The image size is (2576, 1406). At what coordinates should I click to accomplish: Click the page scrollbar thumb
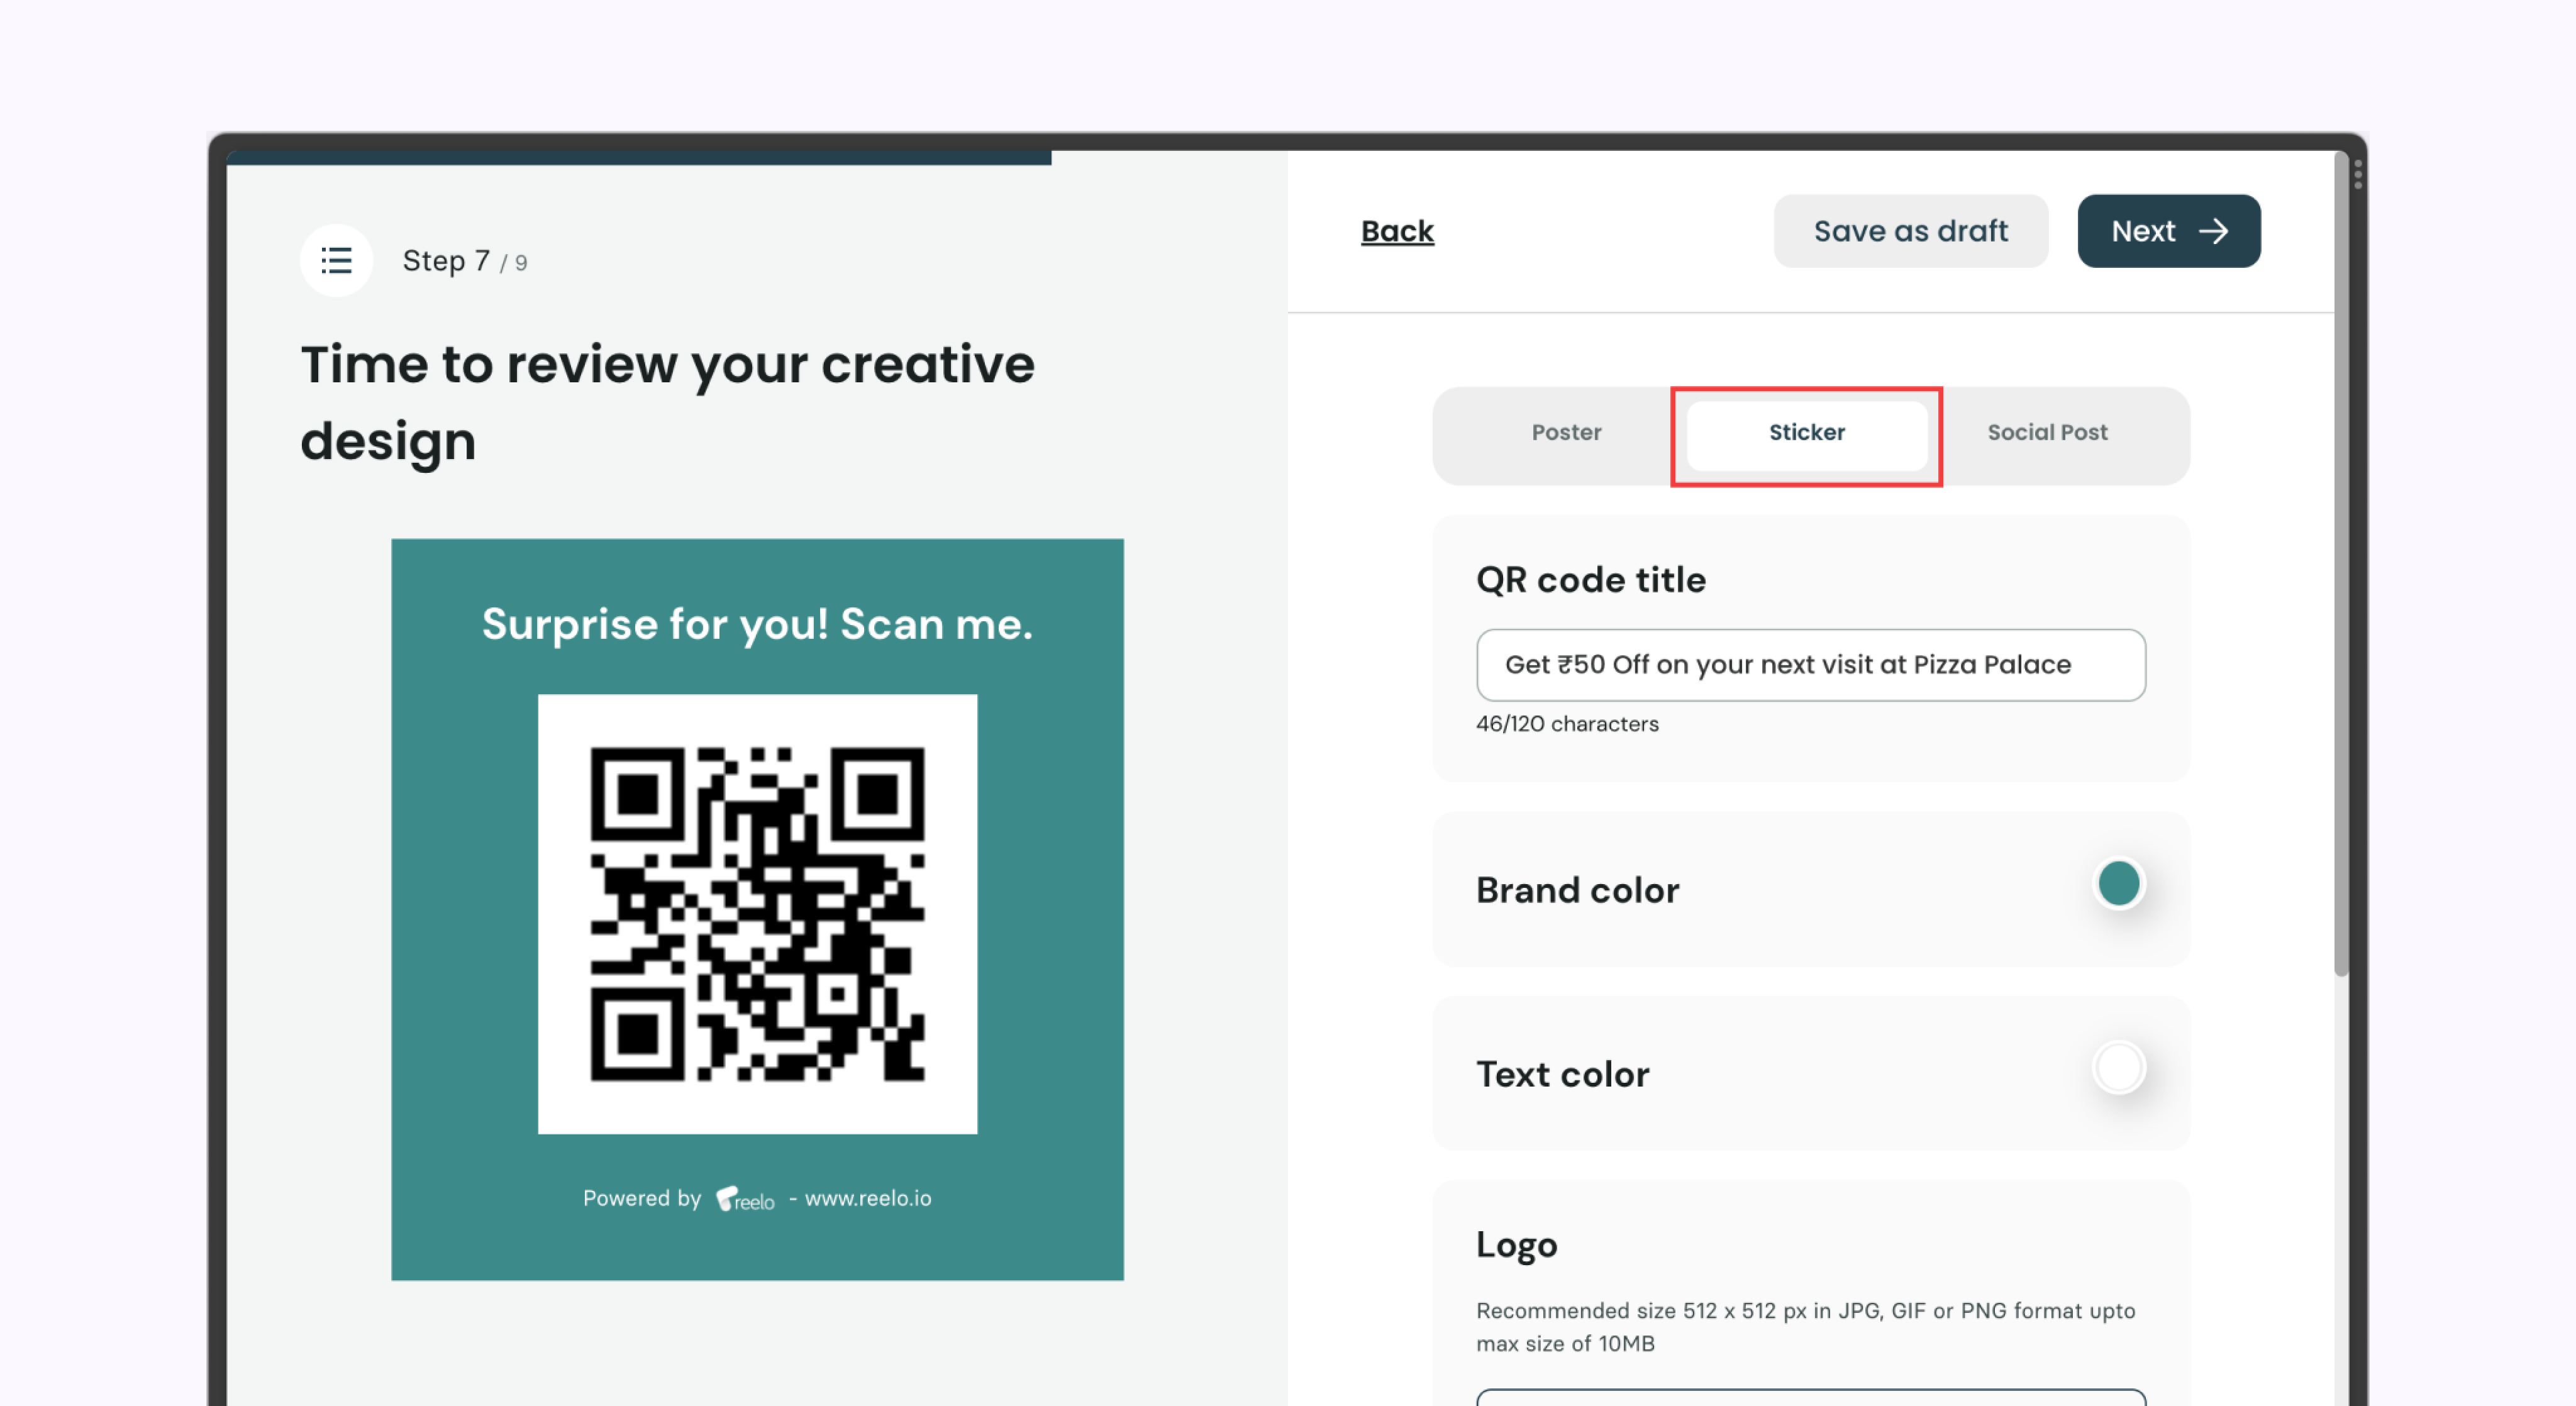2340,565
